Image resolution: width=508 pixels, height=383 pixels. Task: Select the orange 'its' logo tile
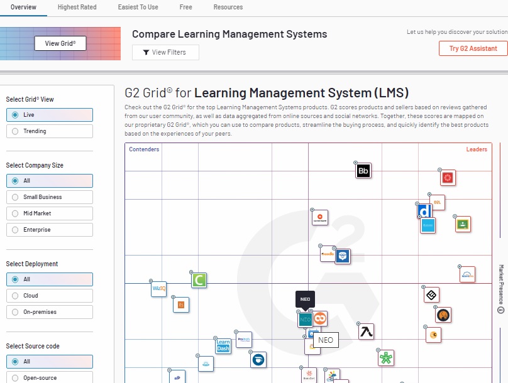[181, 305]
